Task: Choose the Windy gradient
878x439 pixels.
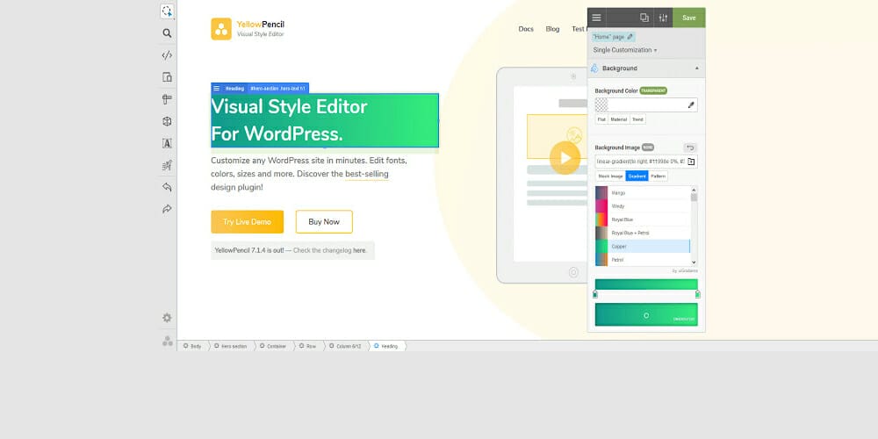Action: (x=643, y=206)
